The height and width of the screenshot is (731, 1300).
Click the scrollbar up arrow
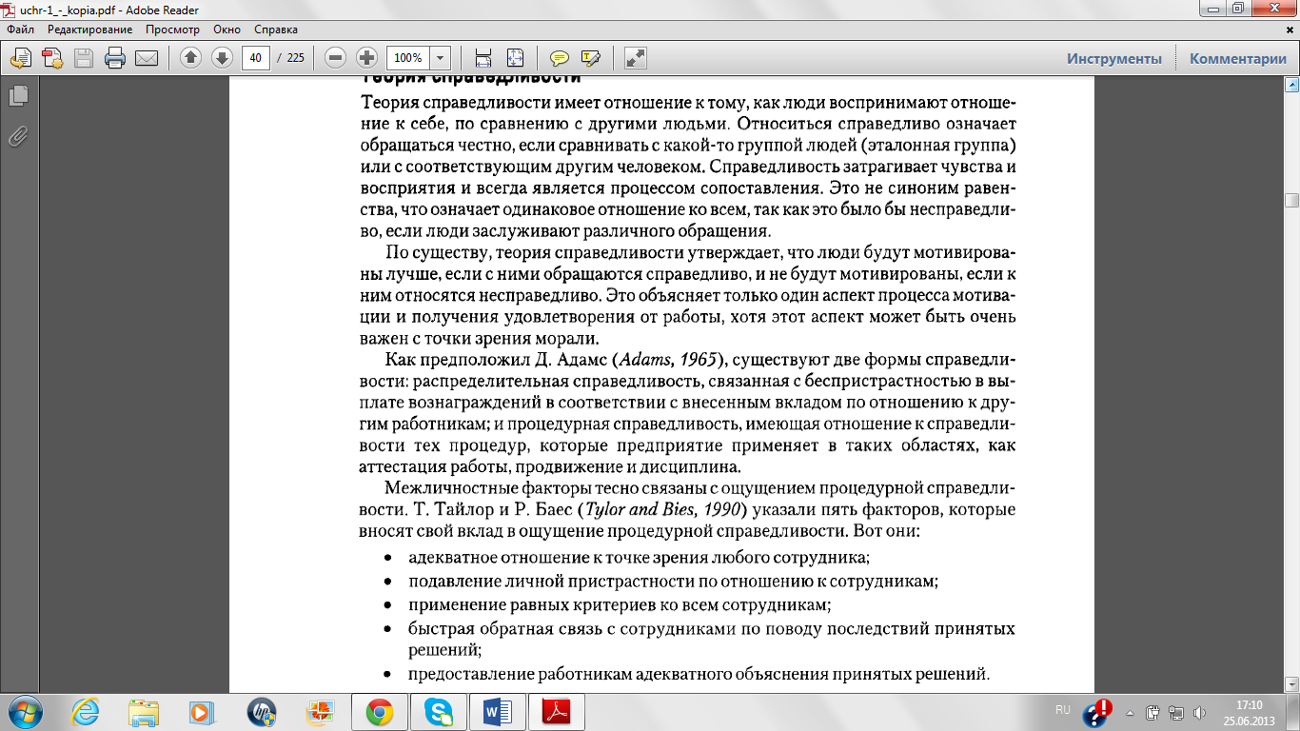click(x=1291, y=86)
